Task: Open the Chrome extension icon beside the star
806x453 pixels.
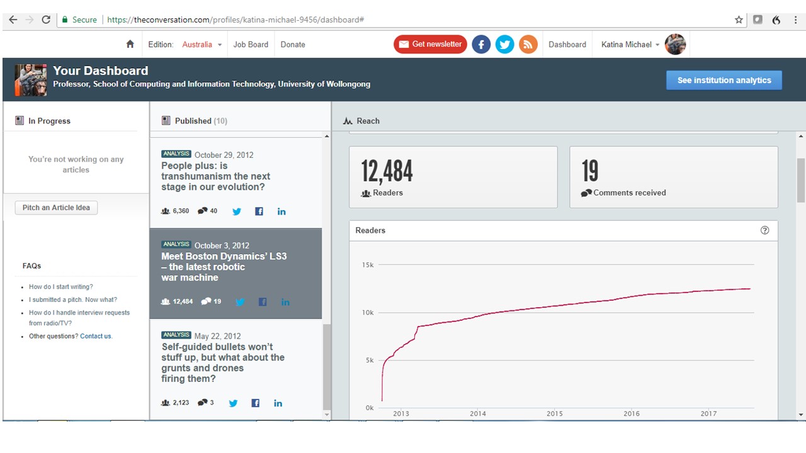Action: click(758, 20)
